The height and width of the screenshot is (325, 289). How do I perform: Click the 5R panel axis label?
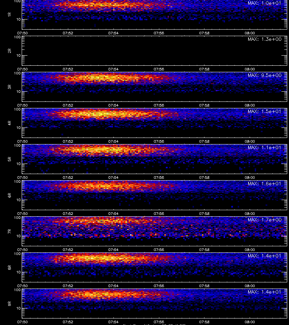click(9, 159)
